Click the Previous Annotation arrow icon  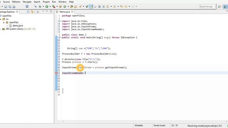(x=115, y=6)
